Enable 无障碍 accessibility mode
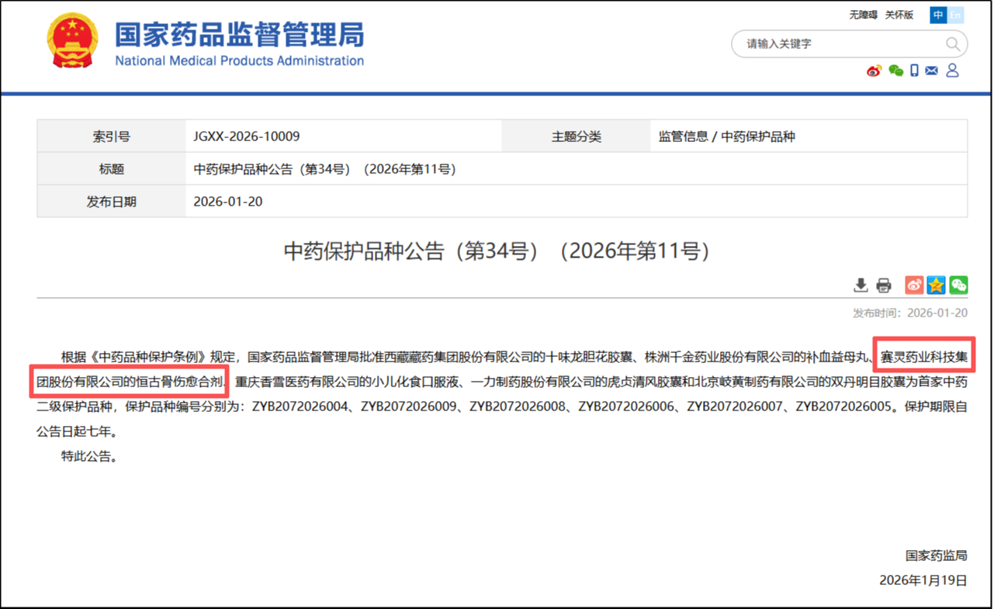This screenshot has width=994, height=609. click(863, 15)
